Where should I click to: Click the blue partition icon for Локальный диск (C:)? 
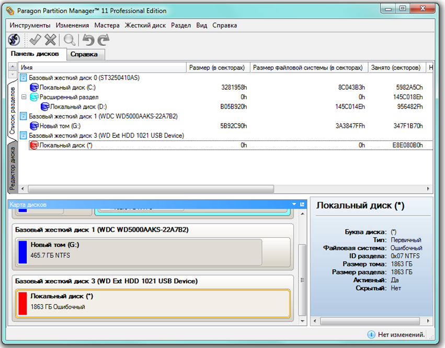(34, 87)
